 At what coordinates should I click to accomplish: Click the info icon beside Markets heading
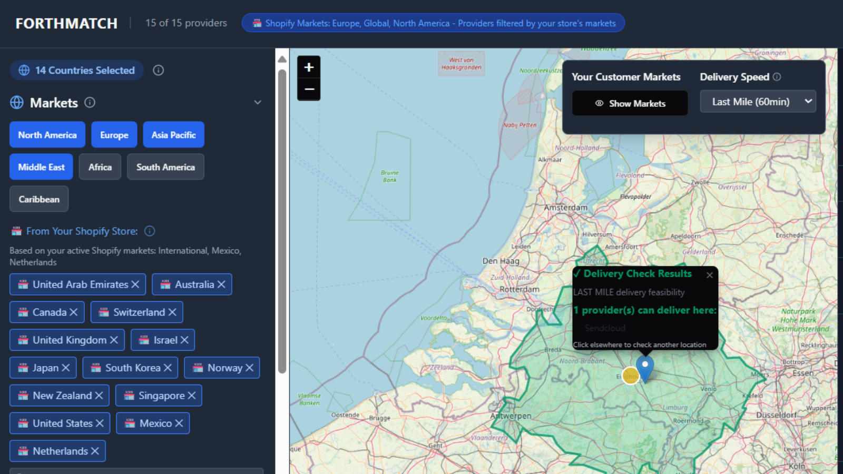(90, 103)
